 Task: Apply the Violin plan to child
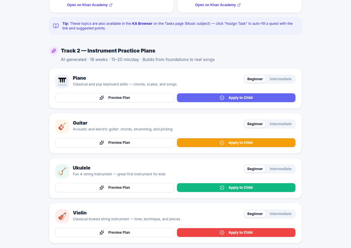click(236, 233)
